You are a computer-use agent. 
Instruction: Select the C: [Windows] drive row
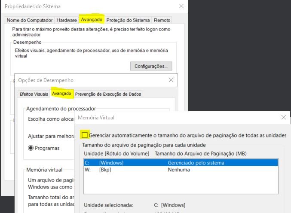tap(181, 163)
